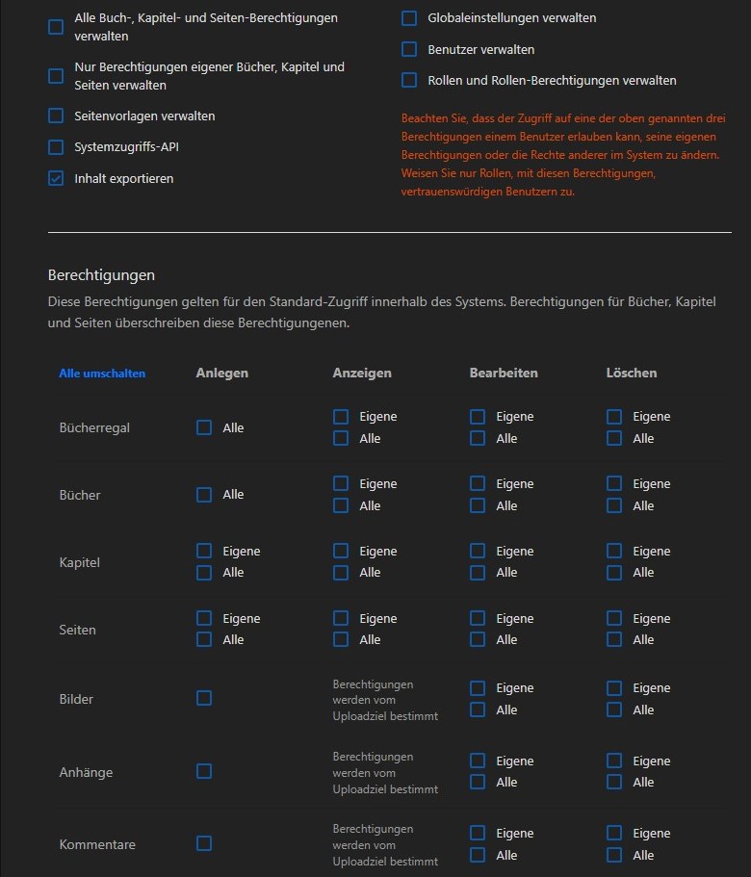
Task: Enable the Anlegen checkbox for Bilder
Action: point(204,699)
